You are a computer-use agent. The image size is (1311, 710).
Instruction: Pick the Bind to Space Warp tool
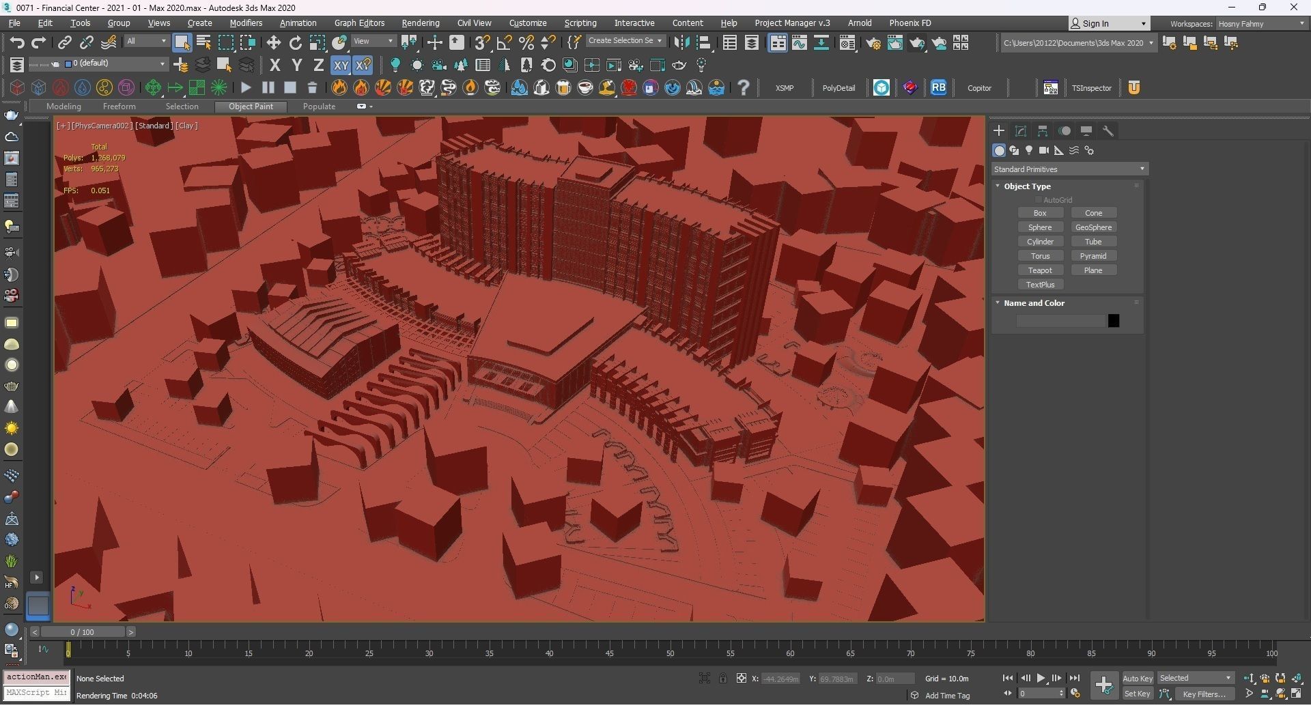pos(109,42)
